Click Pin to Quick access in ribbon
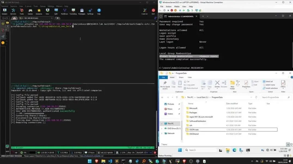This screenshot has width=293, height=164. (x=165, y=85)
